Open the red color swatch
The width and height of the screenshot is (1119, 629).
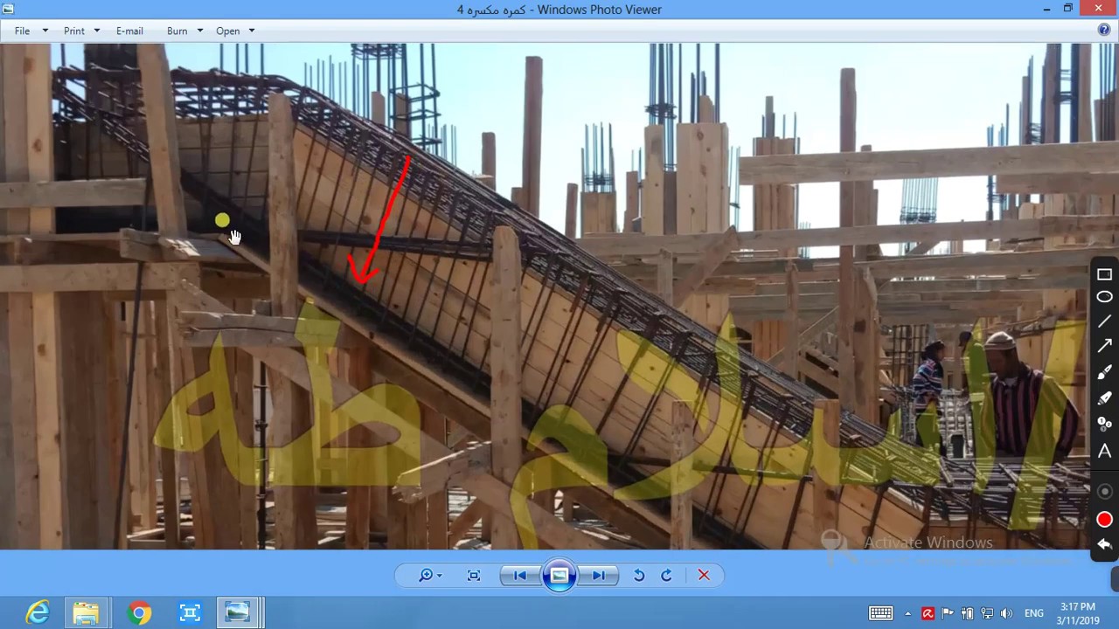(1104, 520)
